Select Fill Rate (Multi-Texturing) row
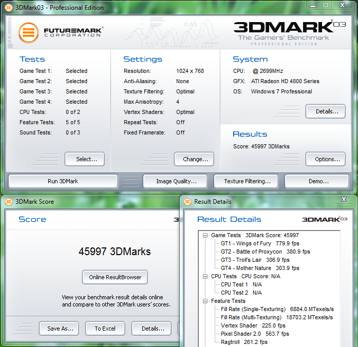 click(x=277, y=317)
